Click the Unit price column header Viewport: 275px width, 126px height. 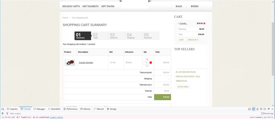[133, 52]
